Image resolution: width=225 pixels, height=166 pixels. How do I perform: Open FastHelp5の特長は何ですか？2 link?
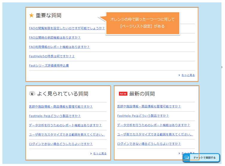click(52, 56)
